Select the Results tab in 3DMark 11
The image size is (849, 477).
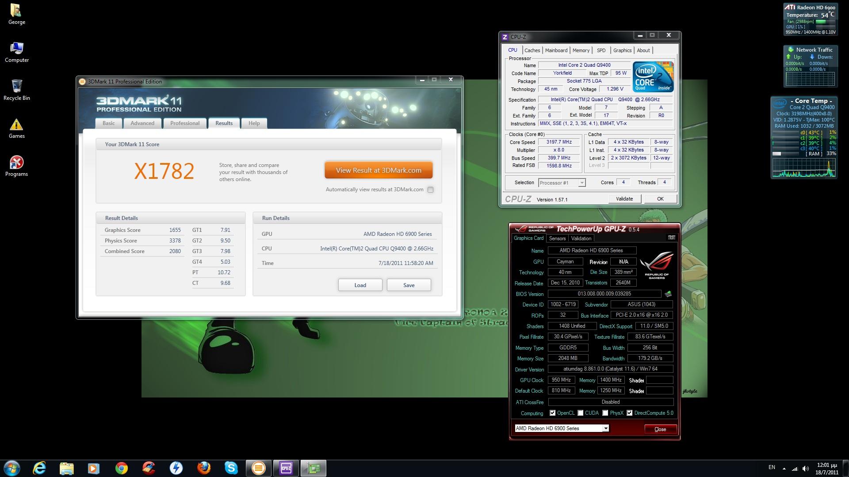click(x=224, y=123)
